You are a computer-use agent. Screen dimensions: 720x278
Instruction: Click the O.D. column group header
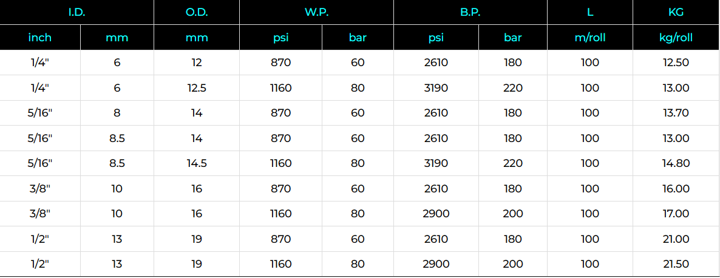[x=197, y=12]
